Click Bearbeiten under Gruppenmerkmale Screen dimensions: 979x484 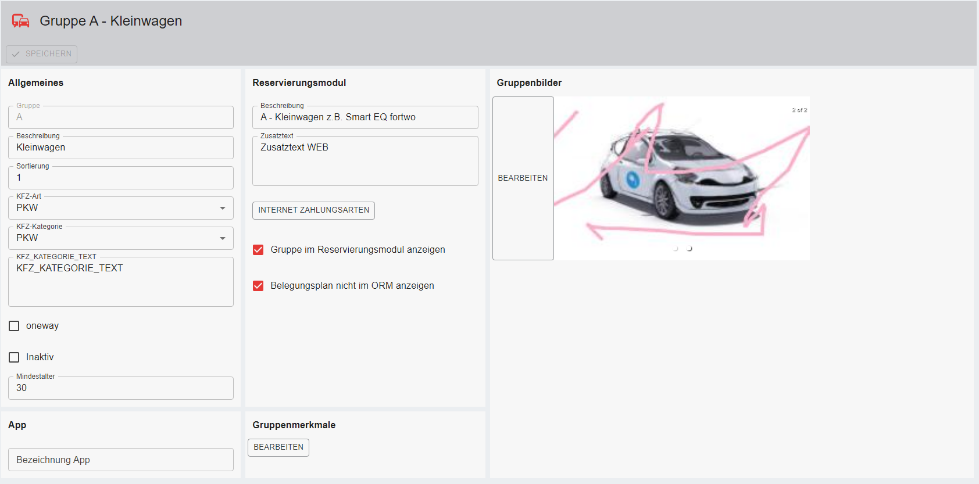[x=278, y=447]
